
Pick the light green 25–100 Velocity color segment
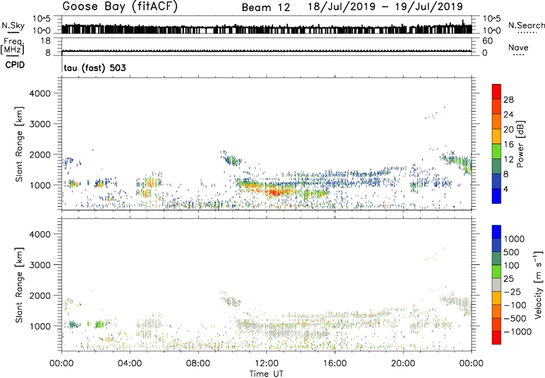click(497, 272)
